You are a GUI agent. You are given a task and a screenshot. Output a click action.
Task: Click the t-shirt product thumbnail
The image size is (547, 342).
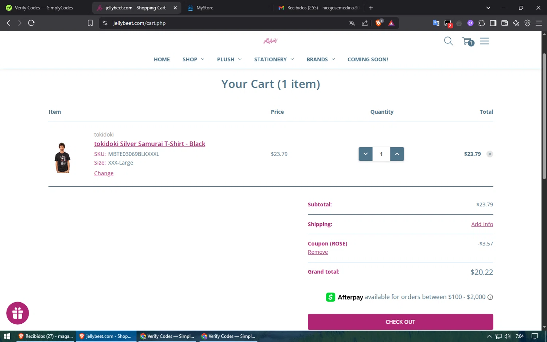(x=62, y=158)
